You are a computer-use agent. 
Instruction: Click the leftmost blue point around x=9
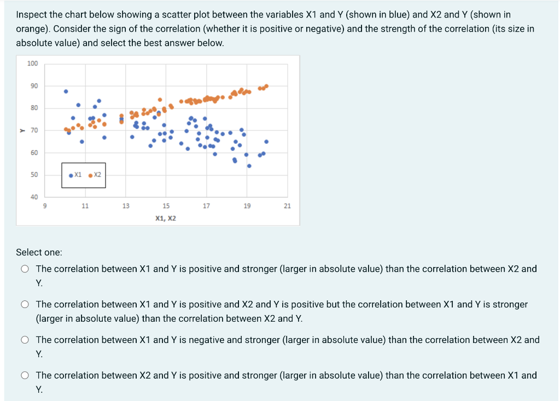[69, 132]
